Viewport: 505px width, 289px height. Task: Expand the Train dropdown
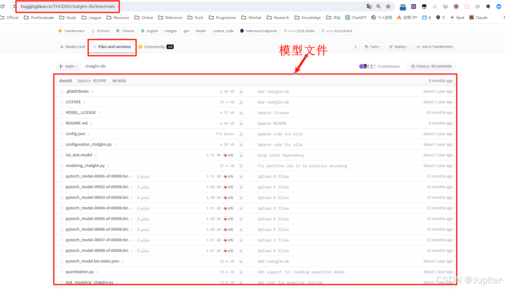(373, 47)
